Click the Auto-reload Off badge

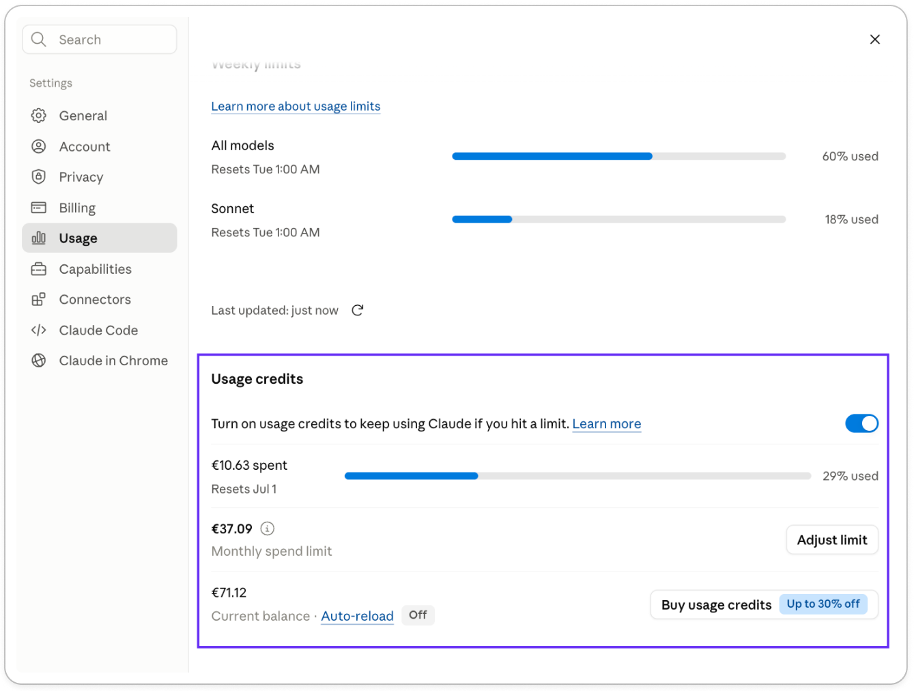[x=418, y=615]
